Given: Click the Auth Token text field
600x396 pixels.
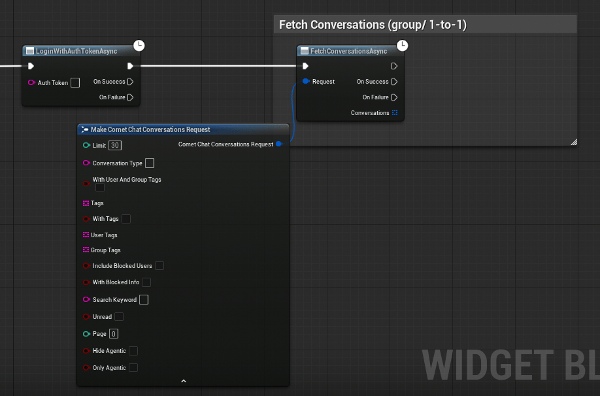Looking at the screenshot, I should [x=75, y=82].
